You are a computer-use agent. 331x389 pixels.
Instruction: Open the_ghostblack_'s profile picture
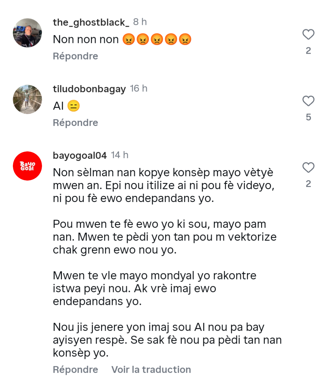pos(27,33)
